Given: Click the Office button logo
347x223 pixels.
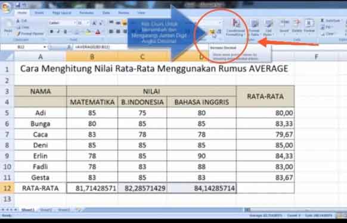Looking at the screenshot, I should pos(6,8).
